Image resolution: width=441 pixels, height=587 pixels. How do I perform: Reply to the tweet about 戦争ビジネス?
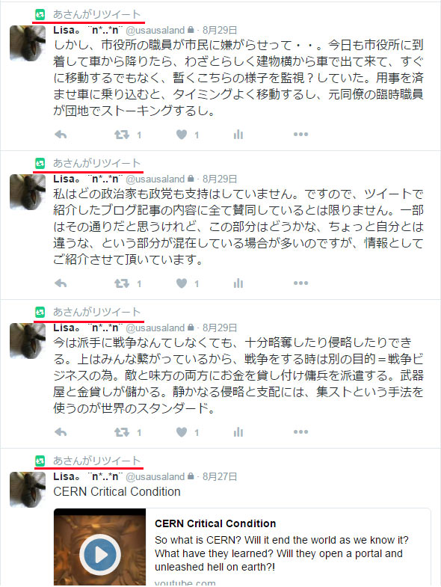61,432
